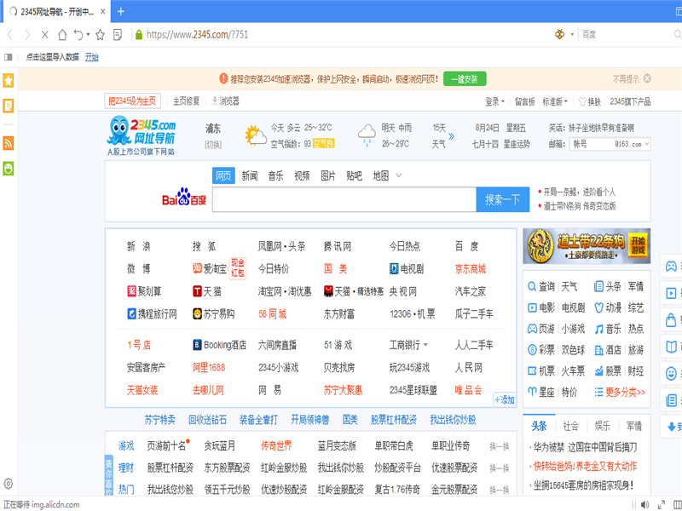Click the undo/restore closed tab arrow

[x=78, y=35]
